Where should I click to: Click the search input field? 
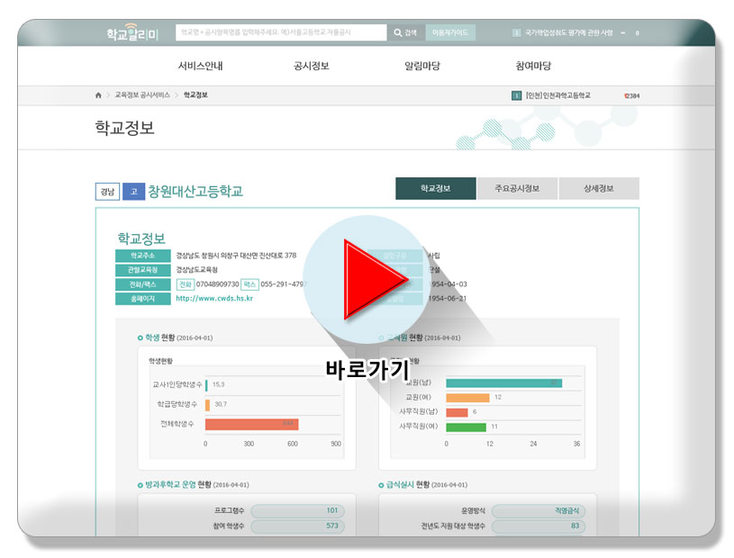coord(281,32)
